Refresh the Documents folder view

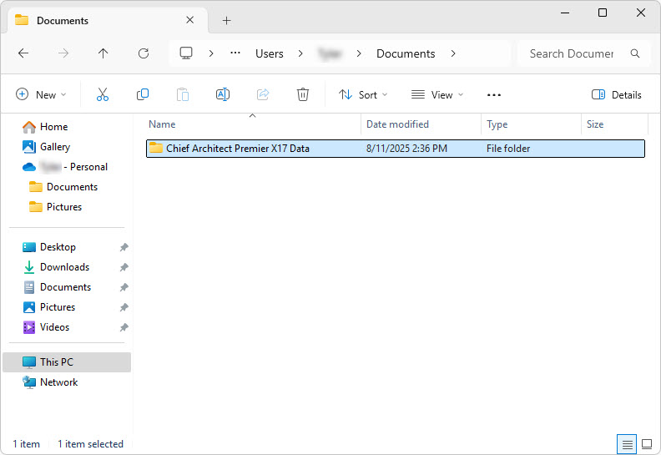pos(144,53)
